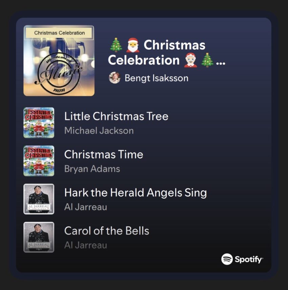Click Al Jarreau cover beside Hark the Herald
Viewport: 288px width, 290px height.
(39, 199)
